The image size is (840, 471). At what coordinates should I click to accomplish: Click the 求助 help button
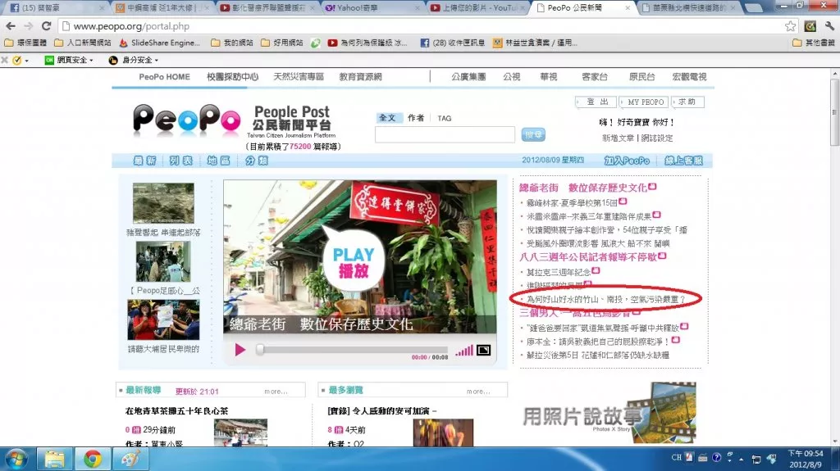pos(688,102)
